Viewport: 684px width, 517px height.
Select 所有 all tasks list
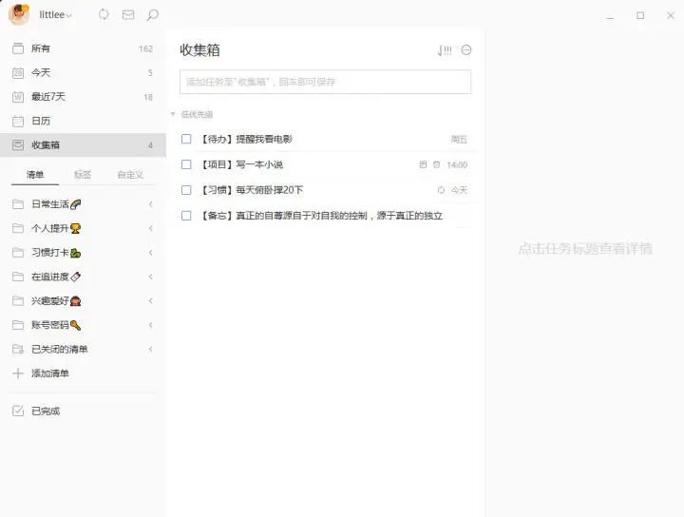83,48
